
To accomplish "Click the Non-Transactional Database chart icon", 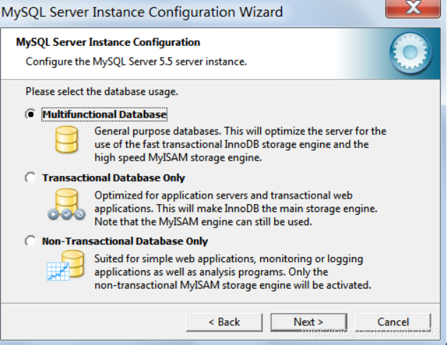I will pyautogui.click(x=66, y=265).
